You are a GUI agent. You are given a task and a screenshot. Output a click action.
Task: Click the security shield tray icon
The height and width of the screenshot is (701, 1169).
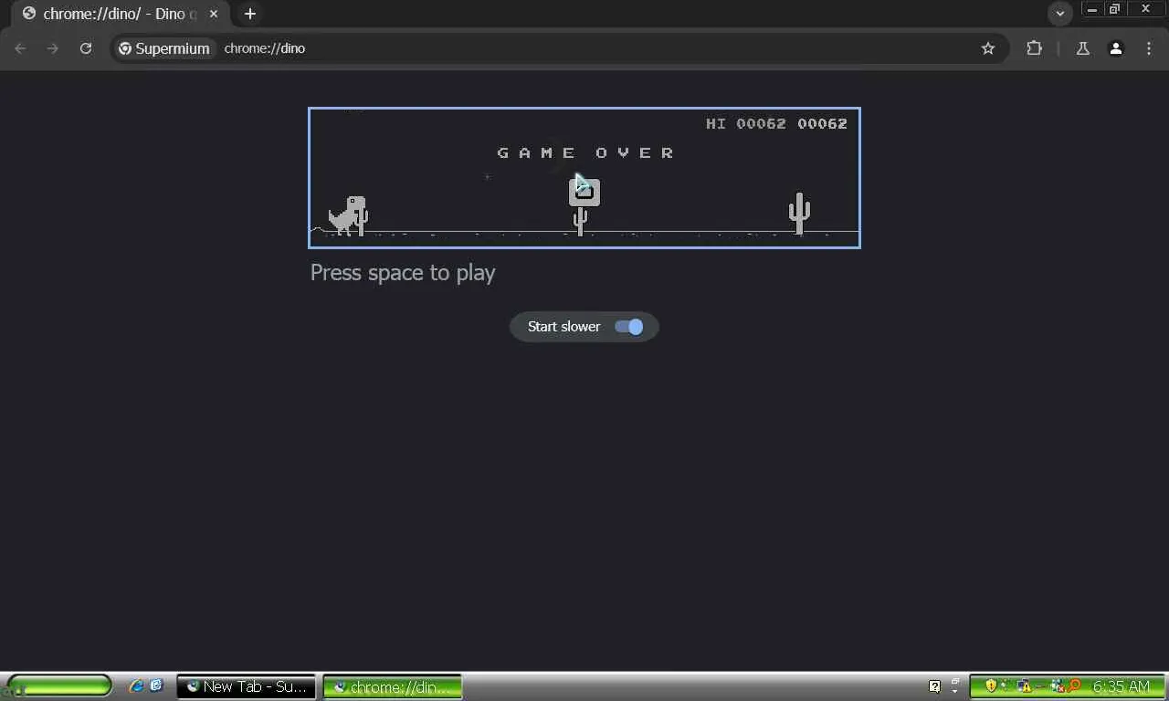coord(990,686)
